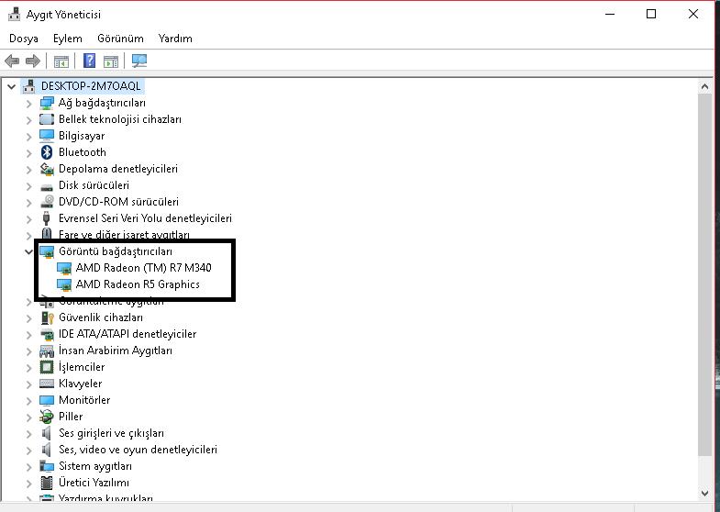Click the Bluetooth category icon
The width and height of the screenshot is (720, 512).
point(48,152)
